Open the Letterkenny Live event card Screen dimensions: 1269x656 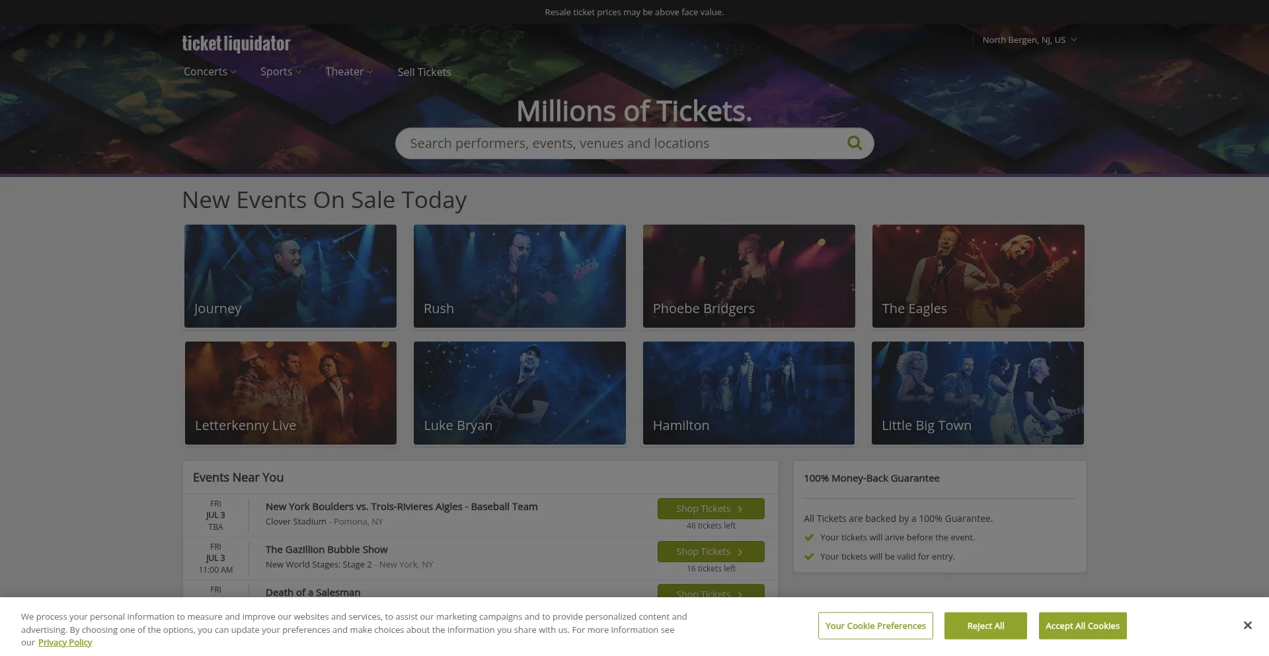click(291, 393)
